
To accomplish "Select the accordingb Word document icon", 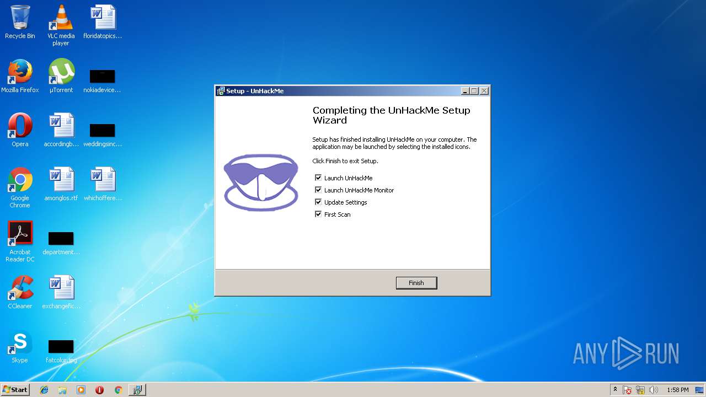I will (x=61, y=130).
